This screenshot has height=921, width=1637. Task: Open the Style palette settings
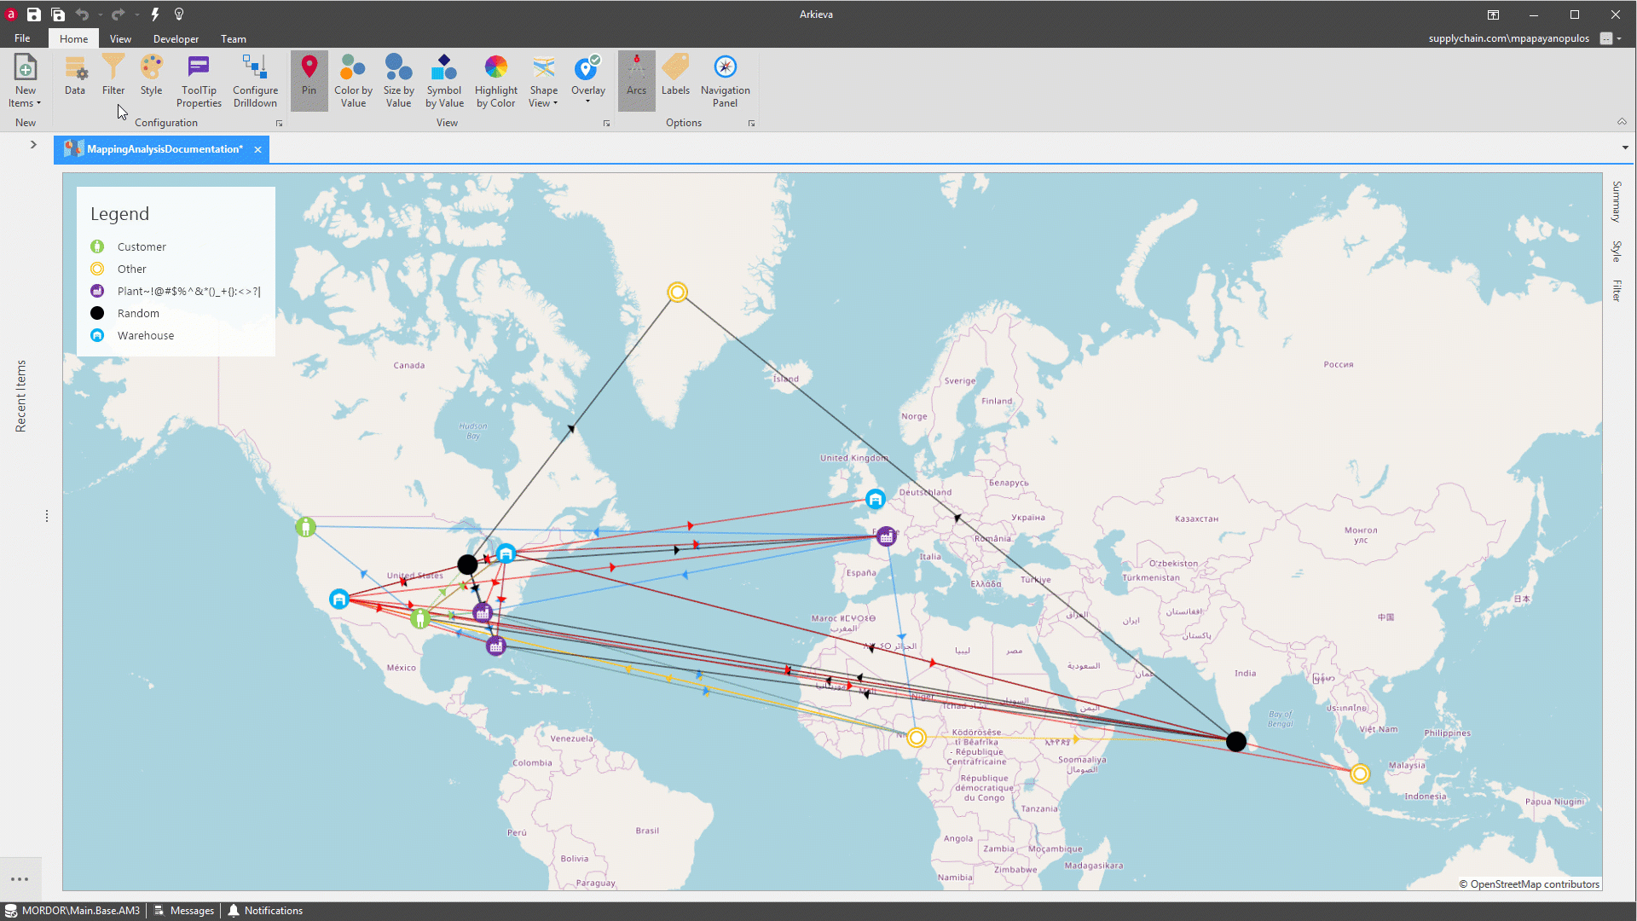point(151,75)
